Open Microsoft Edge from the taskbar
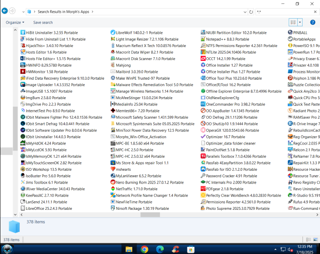320x254 pixels. pyautogui.click(x=160, y=249)
